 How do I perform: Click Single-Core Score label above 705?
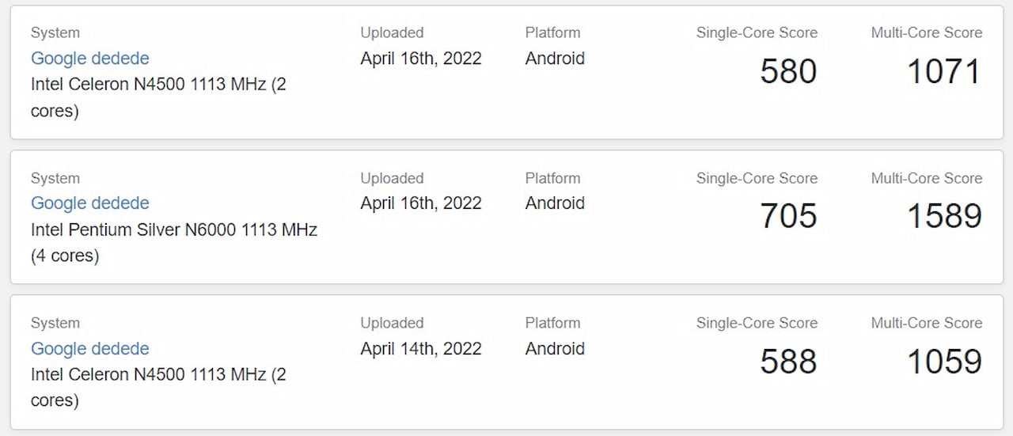757,178
